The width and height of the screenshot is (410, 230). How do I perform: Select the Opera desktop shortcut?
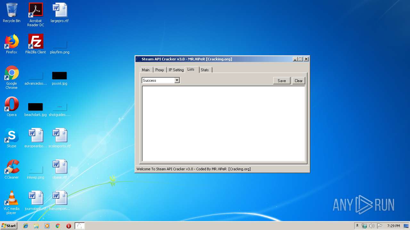point(12,107)
